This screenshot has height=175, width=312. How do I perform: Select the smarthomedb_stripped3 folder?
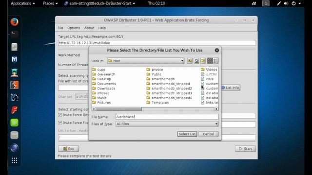pos(169,93)
